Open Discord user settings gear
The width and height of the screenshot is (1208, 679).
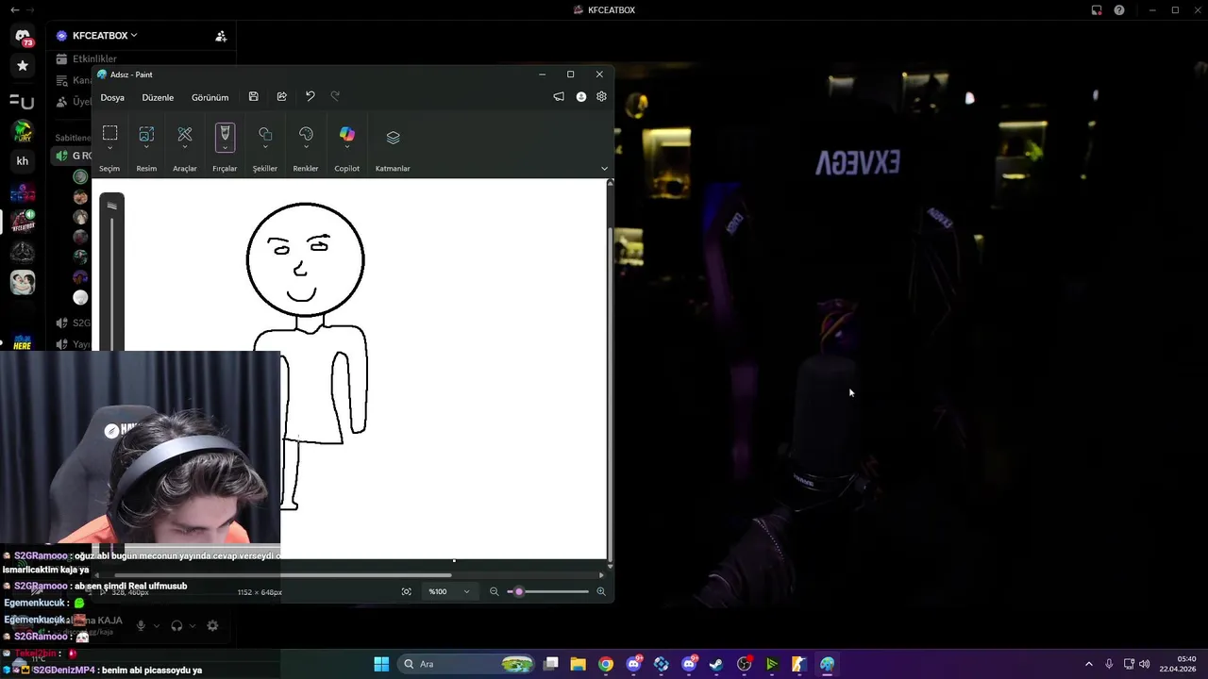point(212,625)
